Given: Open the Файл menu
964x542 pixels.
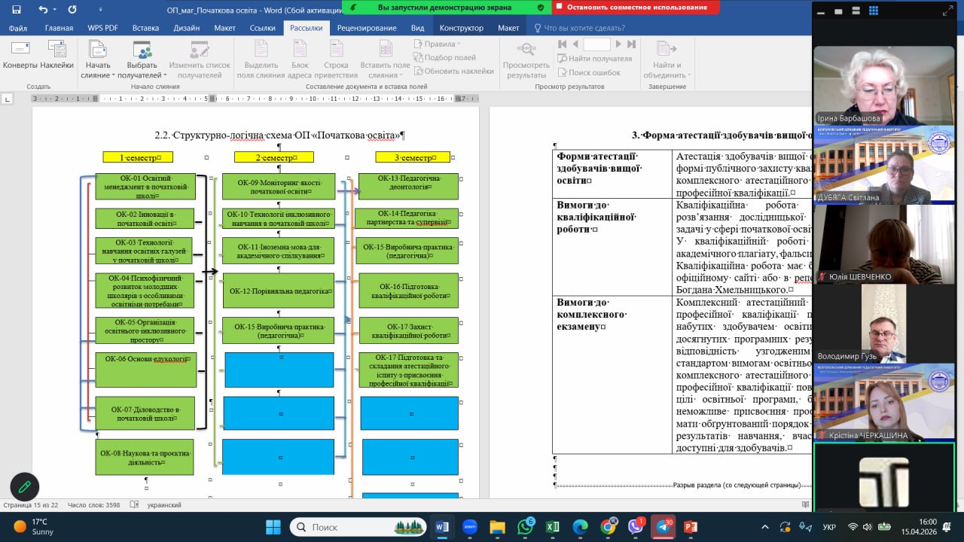Looking at the screenshot, I should click(x=18, y=28).
